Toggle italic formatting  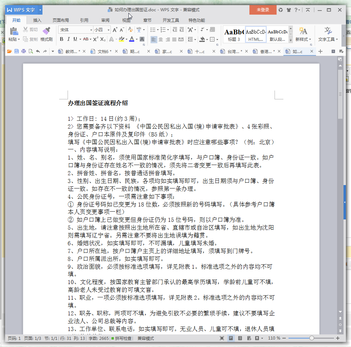69,39
